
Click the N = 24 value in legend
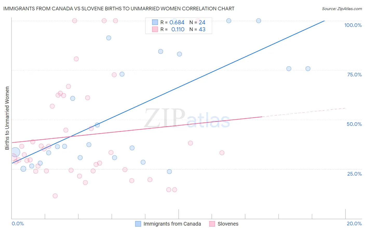pos(197,22)
